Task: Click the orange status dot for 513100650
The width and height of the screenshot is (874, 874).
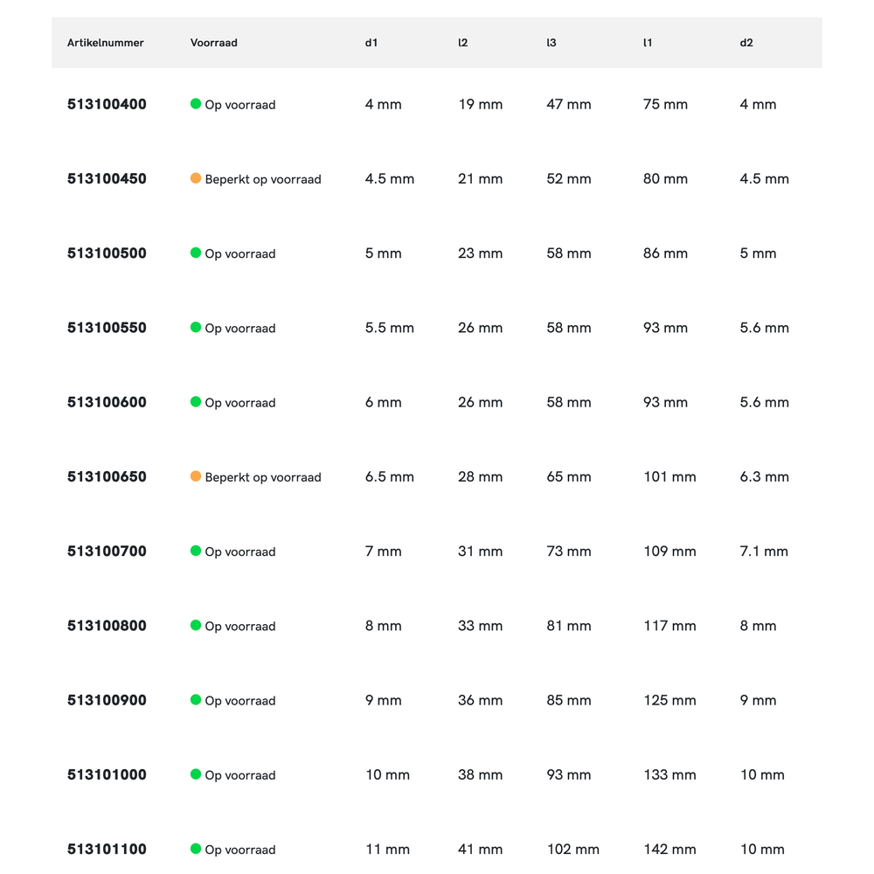Action: [x=196, y=476]
